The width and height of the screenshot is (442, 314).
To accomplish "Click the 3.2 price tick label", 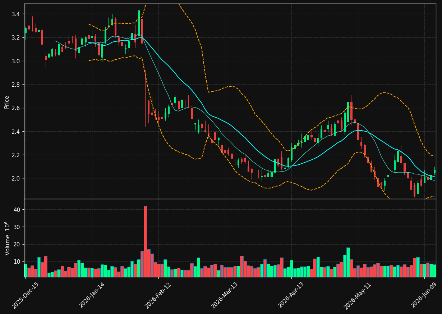I will click(x=15, y=38).
